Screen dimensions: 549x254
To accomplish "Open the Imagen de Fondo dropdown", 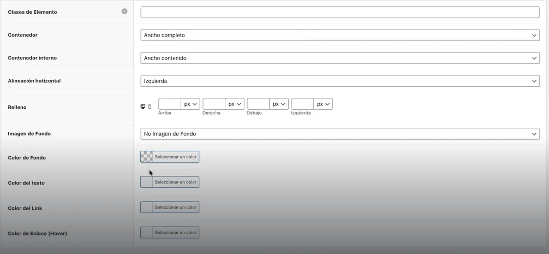I will (x=340, y=134).
